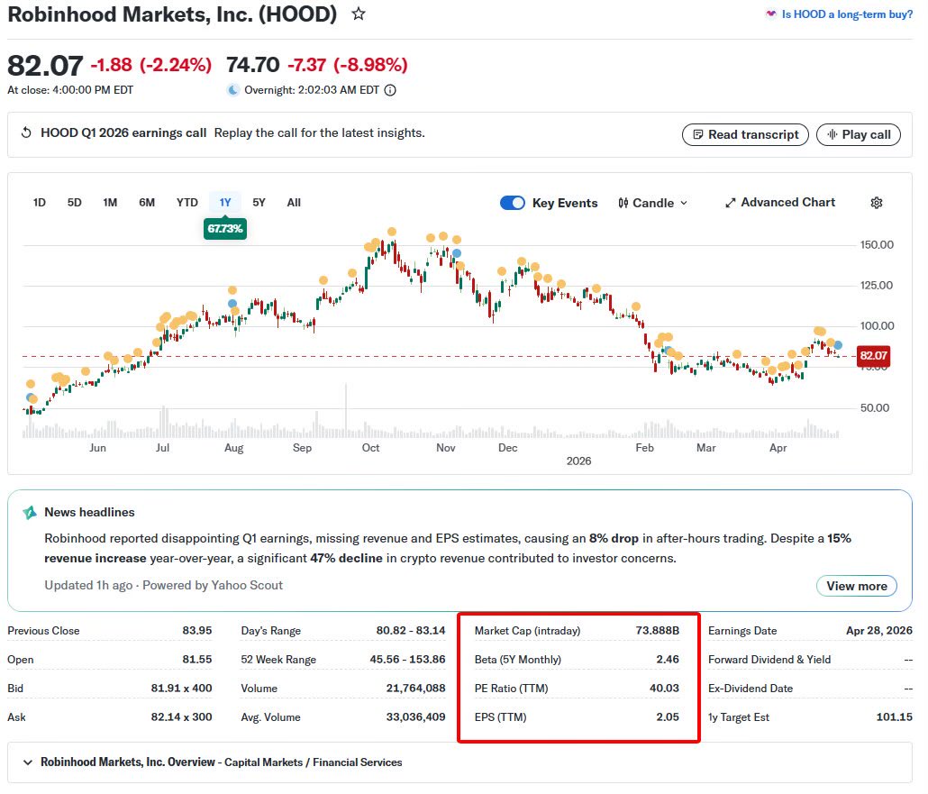Click HOOD Q1 2026 earnings call title

coord(123,132)
